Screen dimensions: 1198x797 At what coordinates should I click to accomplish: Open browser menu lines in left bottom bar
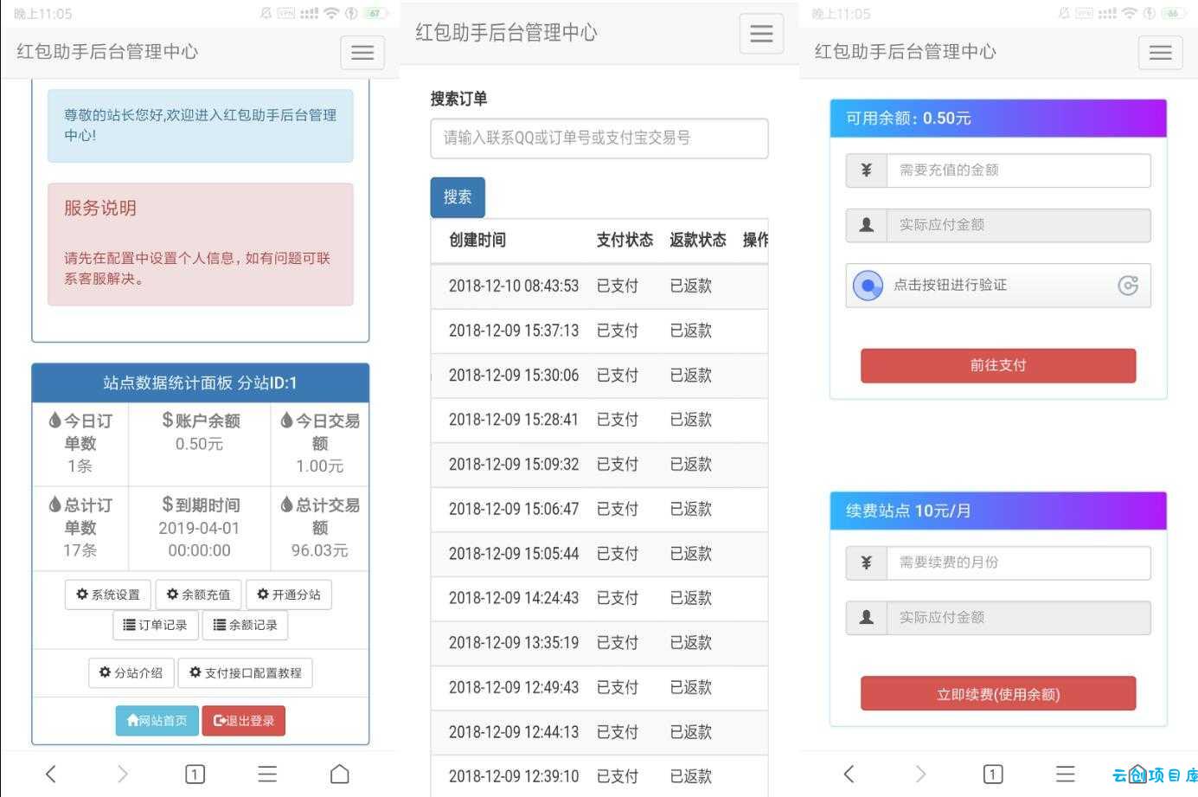pyautogui.click(x=267, y=774)
